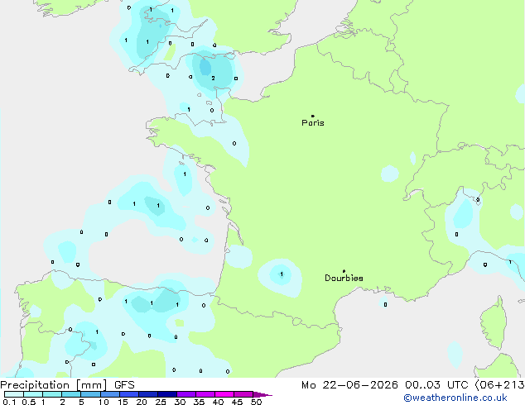Click the Paris city label
This screenshot has height=405, width=525.
313,123
